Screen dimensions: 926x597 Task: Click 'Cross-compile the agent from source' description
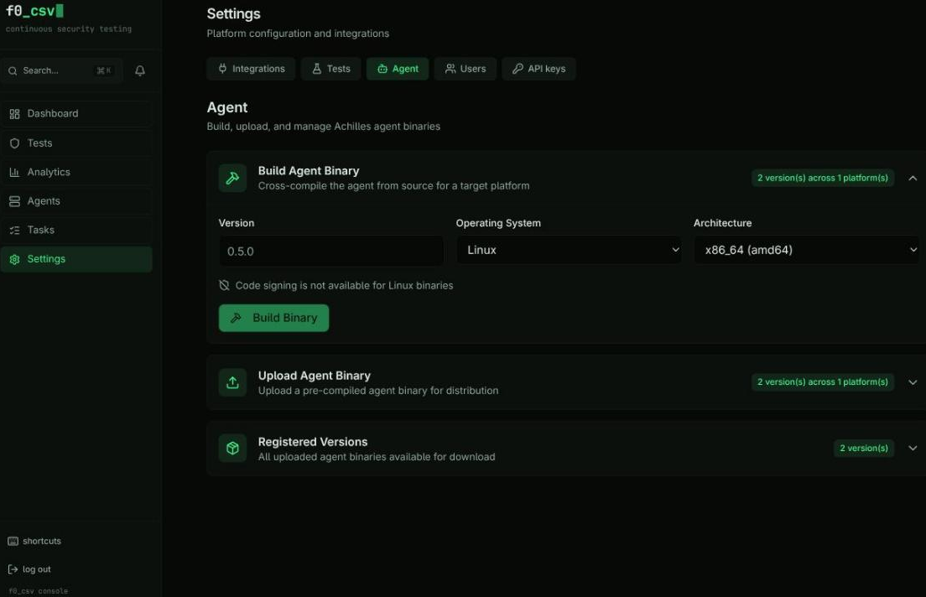point(393,185)
